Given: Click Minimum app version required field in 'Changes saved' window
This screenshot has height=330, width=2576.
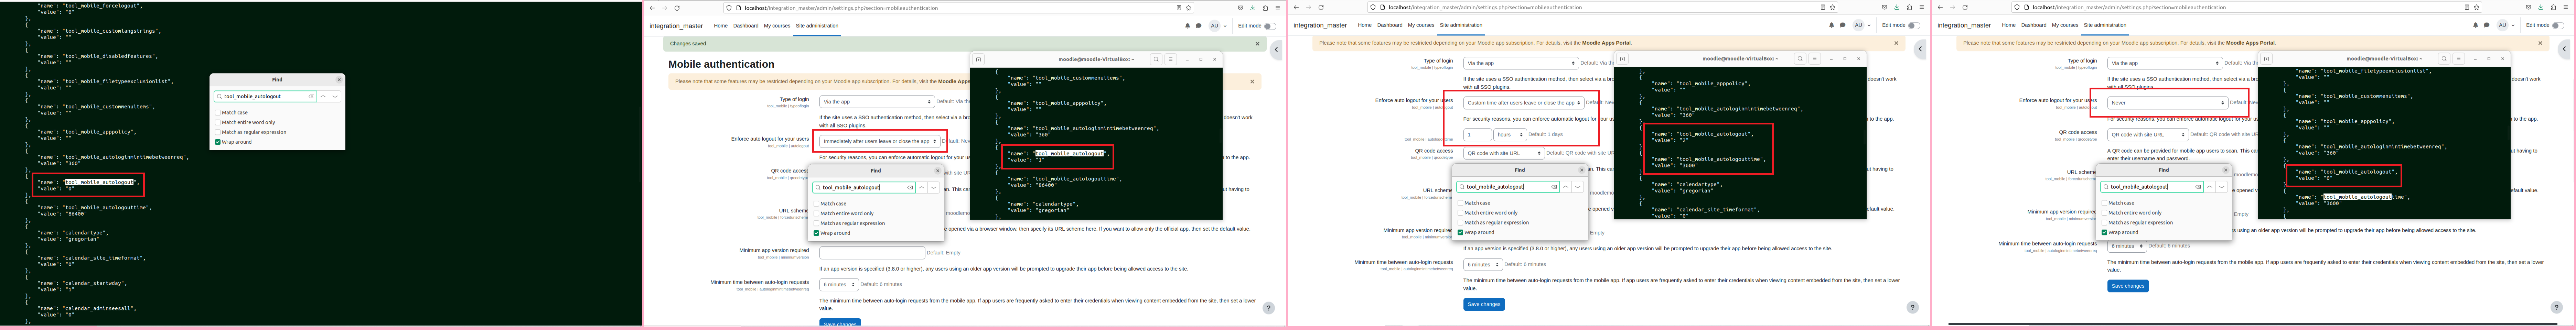Looking at the screenshot, I should 872,253.
